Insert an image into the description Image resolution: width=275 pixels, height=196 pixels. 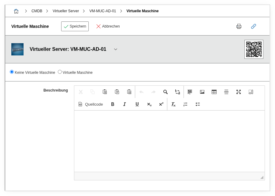point(202,92)
